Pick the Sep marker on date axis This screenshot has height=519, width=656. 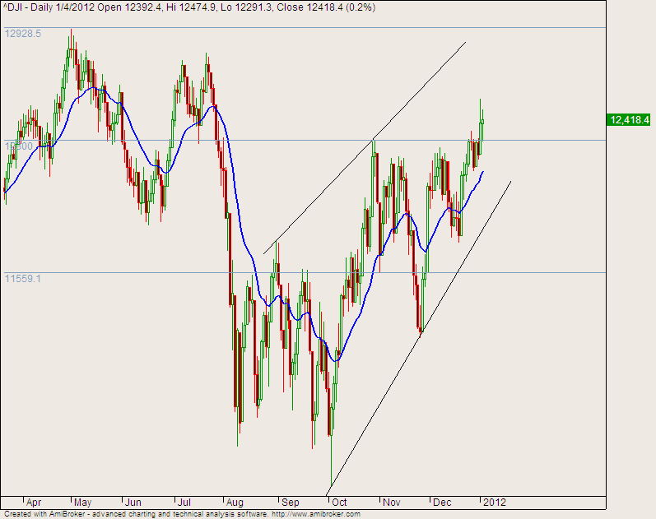click(x=291, y=502)
